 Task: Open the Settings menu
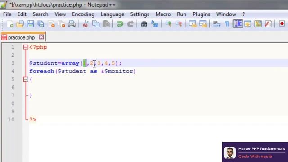click(x=140, y=14)
